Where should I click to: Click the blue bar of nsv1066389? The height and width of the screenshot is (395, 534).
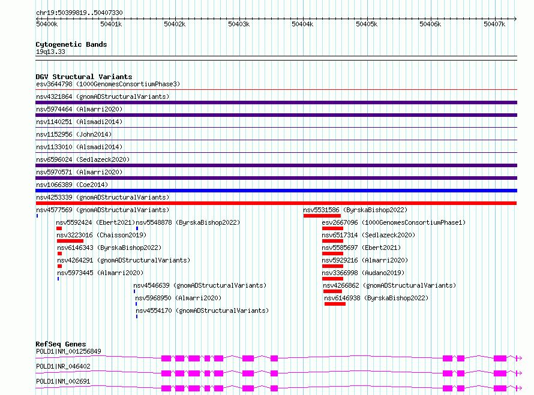coord(276,191)
